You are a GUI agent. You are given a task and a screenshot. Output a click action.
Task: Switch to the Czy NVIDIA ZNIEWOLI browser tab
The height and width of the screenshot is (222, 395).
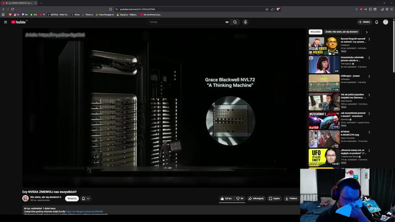[19, 3]
